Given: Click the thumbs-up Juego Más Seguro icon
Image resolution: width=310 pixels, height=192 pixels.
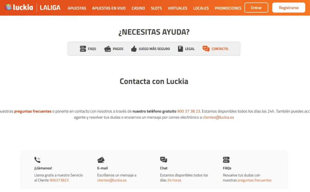Looking at the screenshot, I should [x=134, y=49].
